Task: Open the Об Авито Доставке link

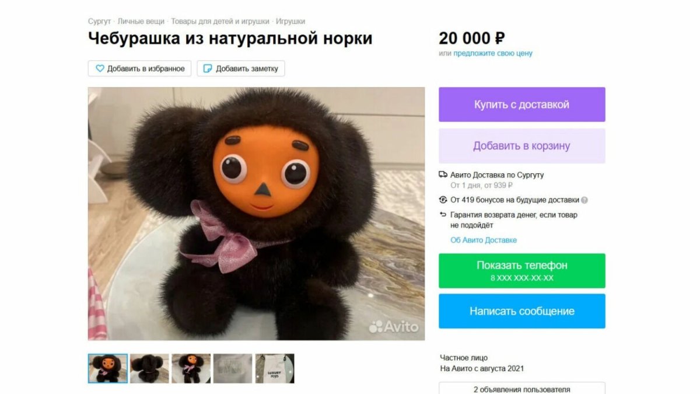Action: 484,240
